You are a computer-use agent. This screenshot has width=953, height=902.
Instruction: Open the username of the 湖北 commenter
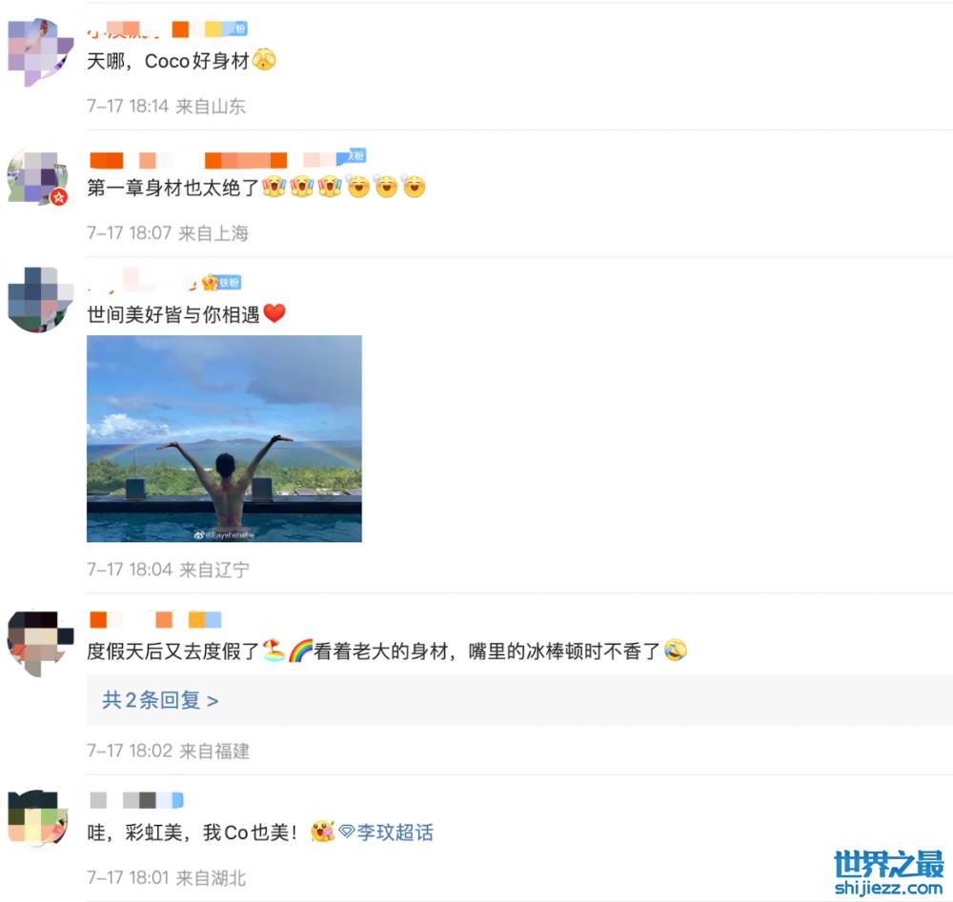click(136, 800)
